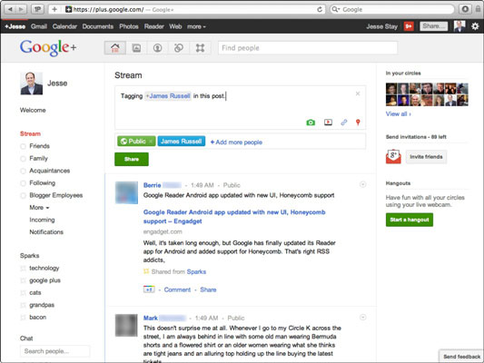The image size is (484, 363).
Task: Click the green Share post button
Action: pos(132,159)
